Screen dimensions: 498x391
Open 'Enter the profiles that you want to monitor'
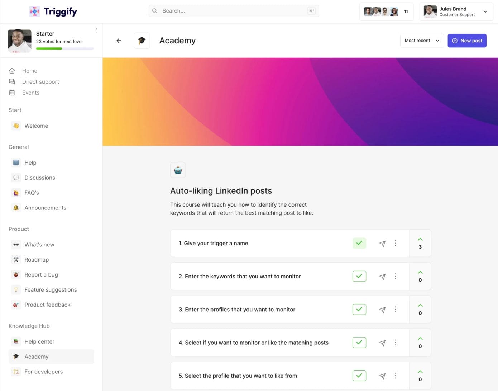coord(237,310)
